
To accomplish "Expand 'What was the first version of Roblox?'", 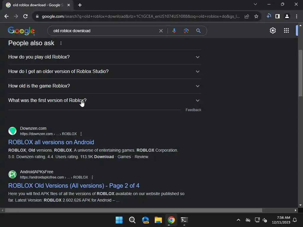I will coord(105,100).
